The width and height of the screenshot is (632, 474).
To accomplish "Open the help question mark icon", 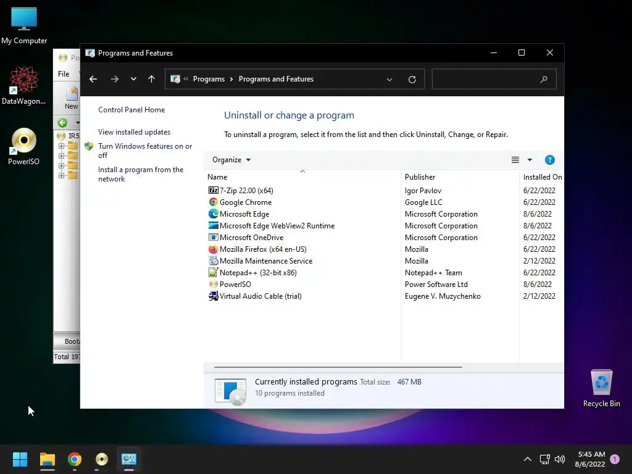I will pos(549,160).
